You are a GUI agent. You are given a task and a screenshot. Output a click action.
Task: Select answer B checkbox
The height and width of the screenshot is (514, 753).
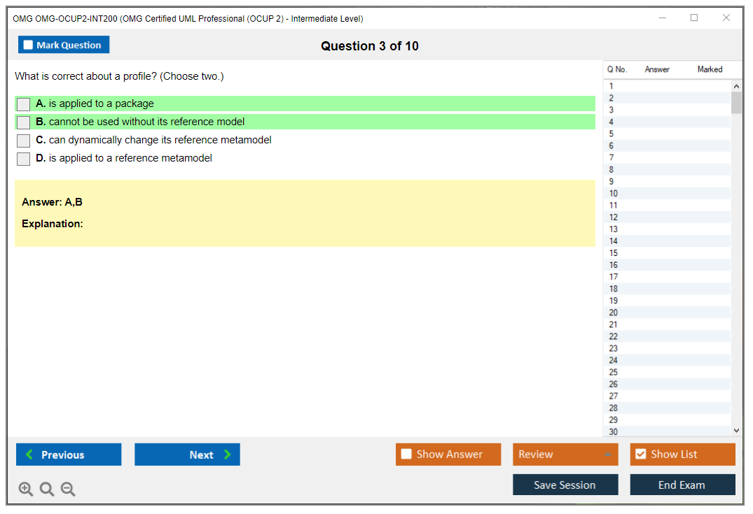[x=24, y=122]
